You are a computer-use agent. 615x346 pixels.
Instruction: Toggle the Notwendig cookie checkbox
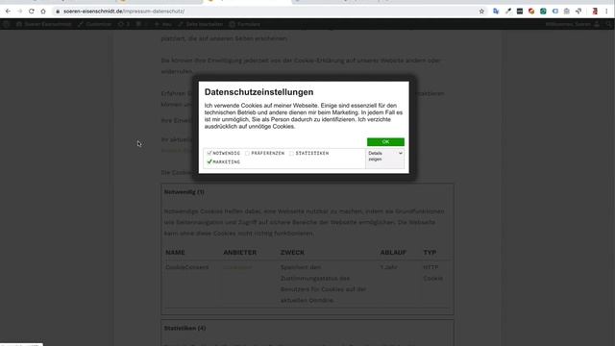coord(209,153)
